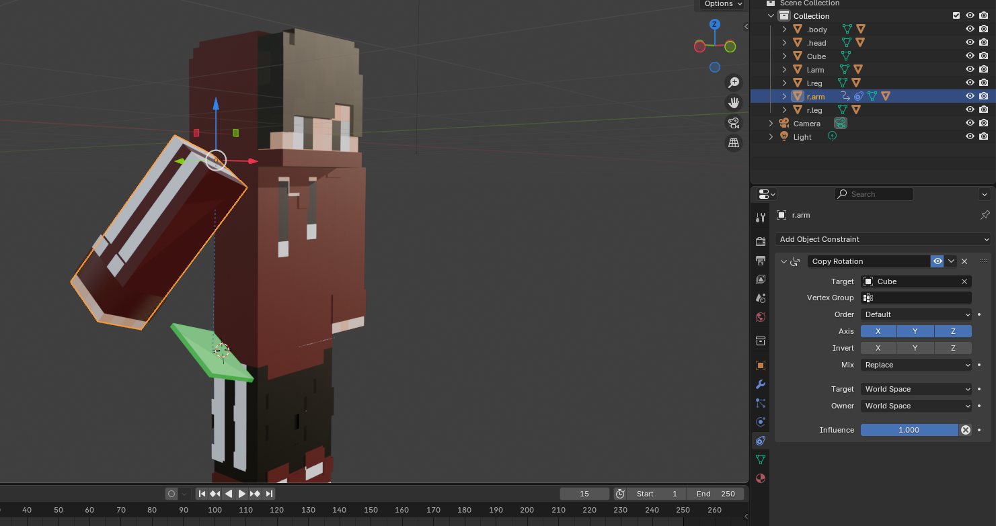Select the pan hand tool icon
Screen dimensions: 996x526
(x=734, y=103)
